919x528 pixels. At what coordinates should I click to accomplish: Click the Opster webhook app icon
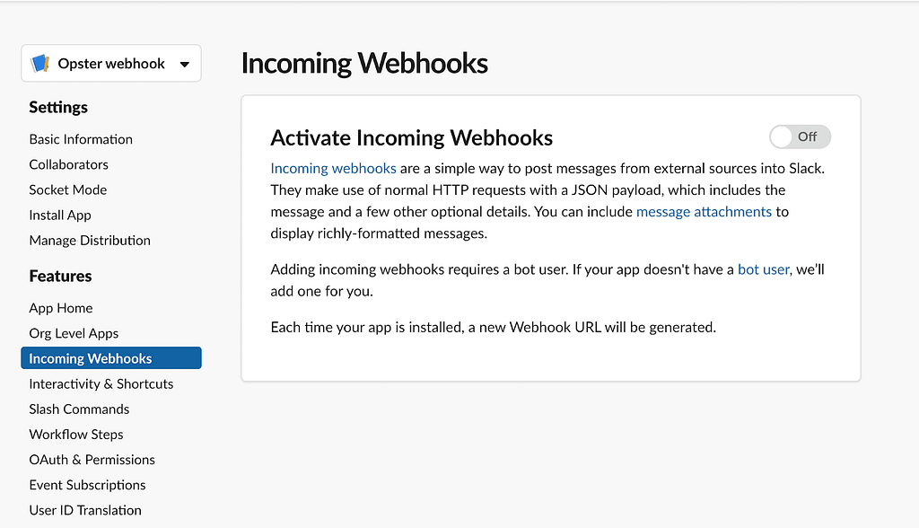coord(39,64)
